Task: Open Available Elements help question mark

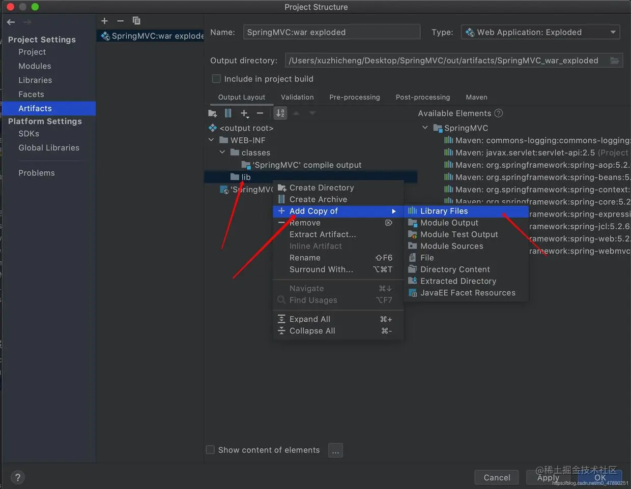Action: pos(499,113)
